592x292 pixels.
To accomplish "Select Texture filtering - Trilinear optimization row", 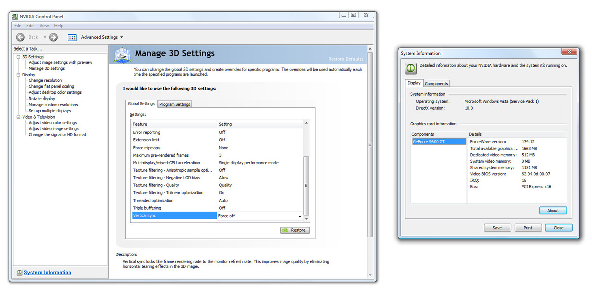I will (x=217, y=193).
